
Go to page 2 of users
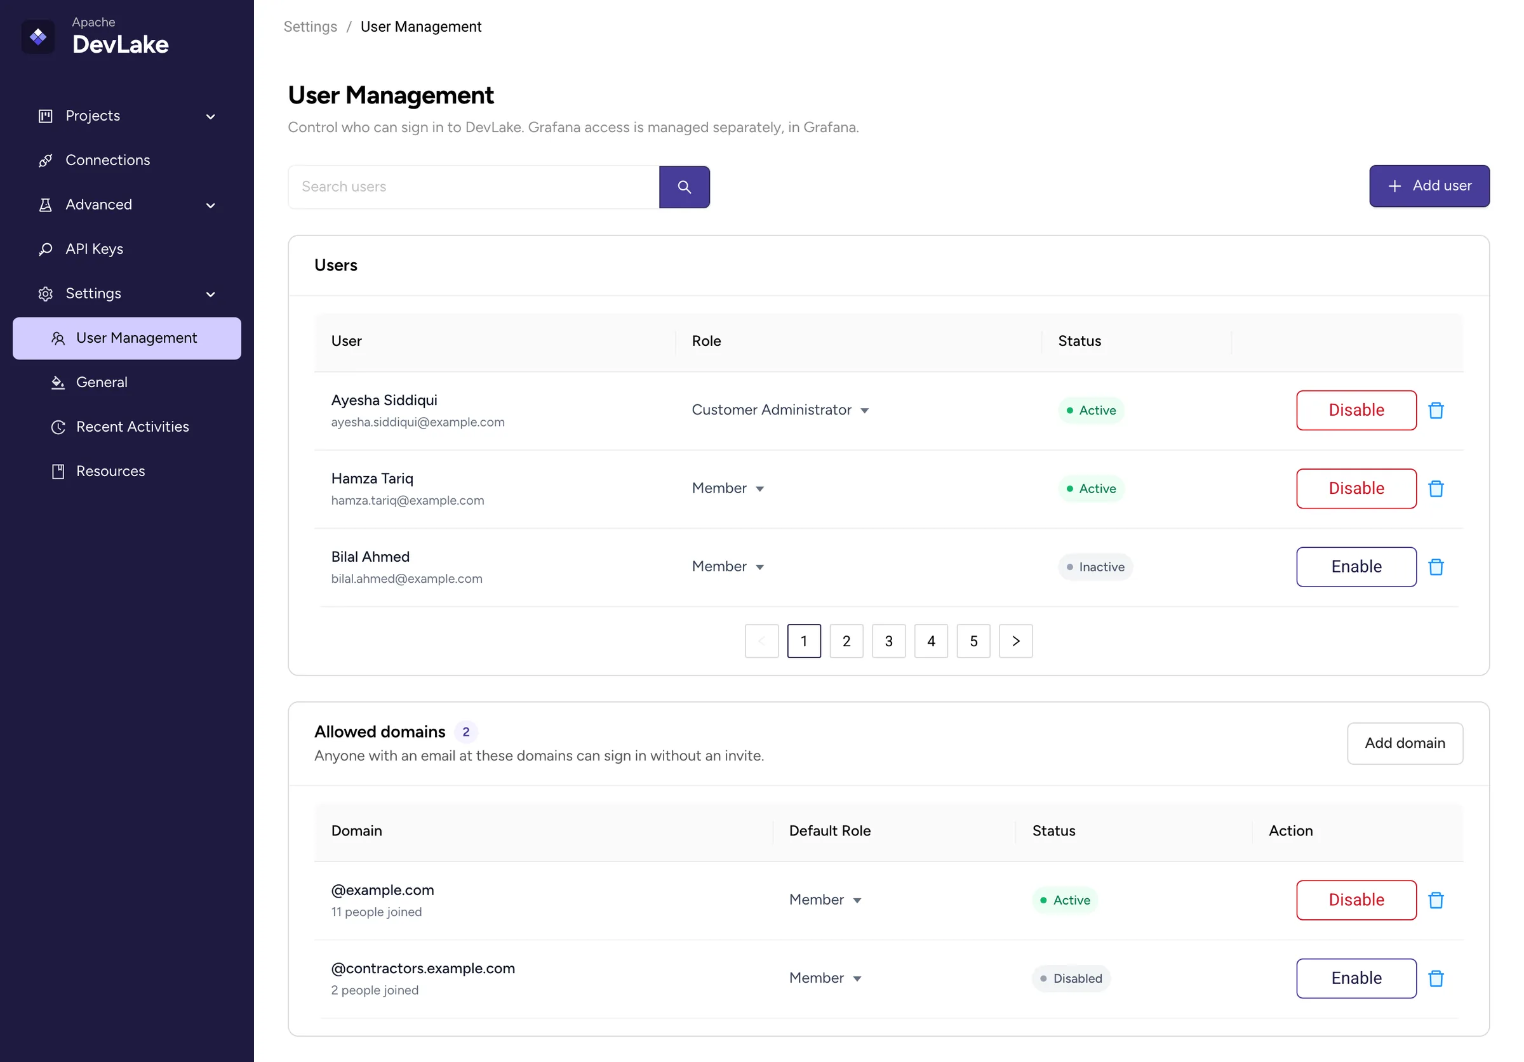point(846,641)
